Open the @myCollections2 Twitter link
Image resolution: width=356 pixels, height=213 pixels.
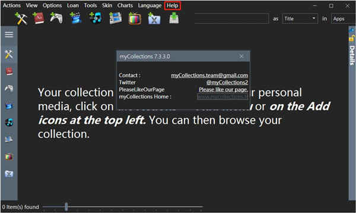tap(227, 82)
